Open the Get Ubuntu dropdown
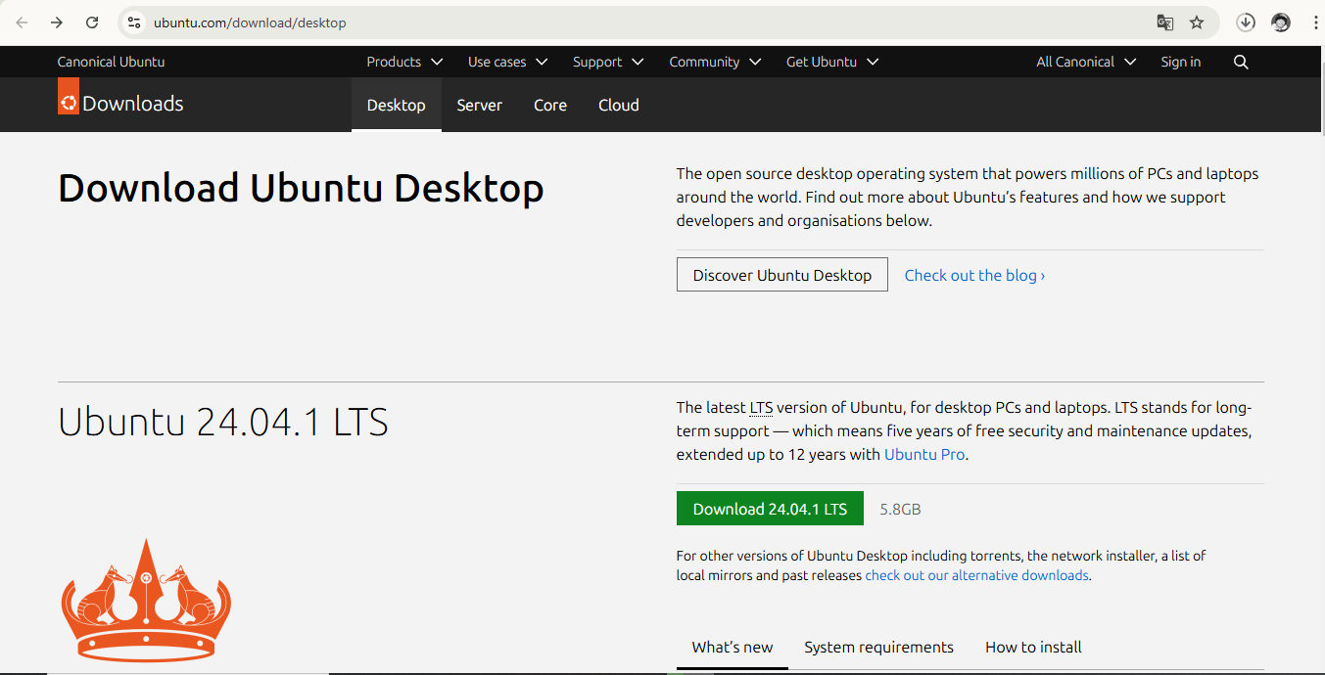 tap(830, 62)
